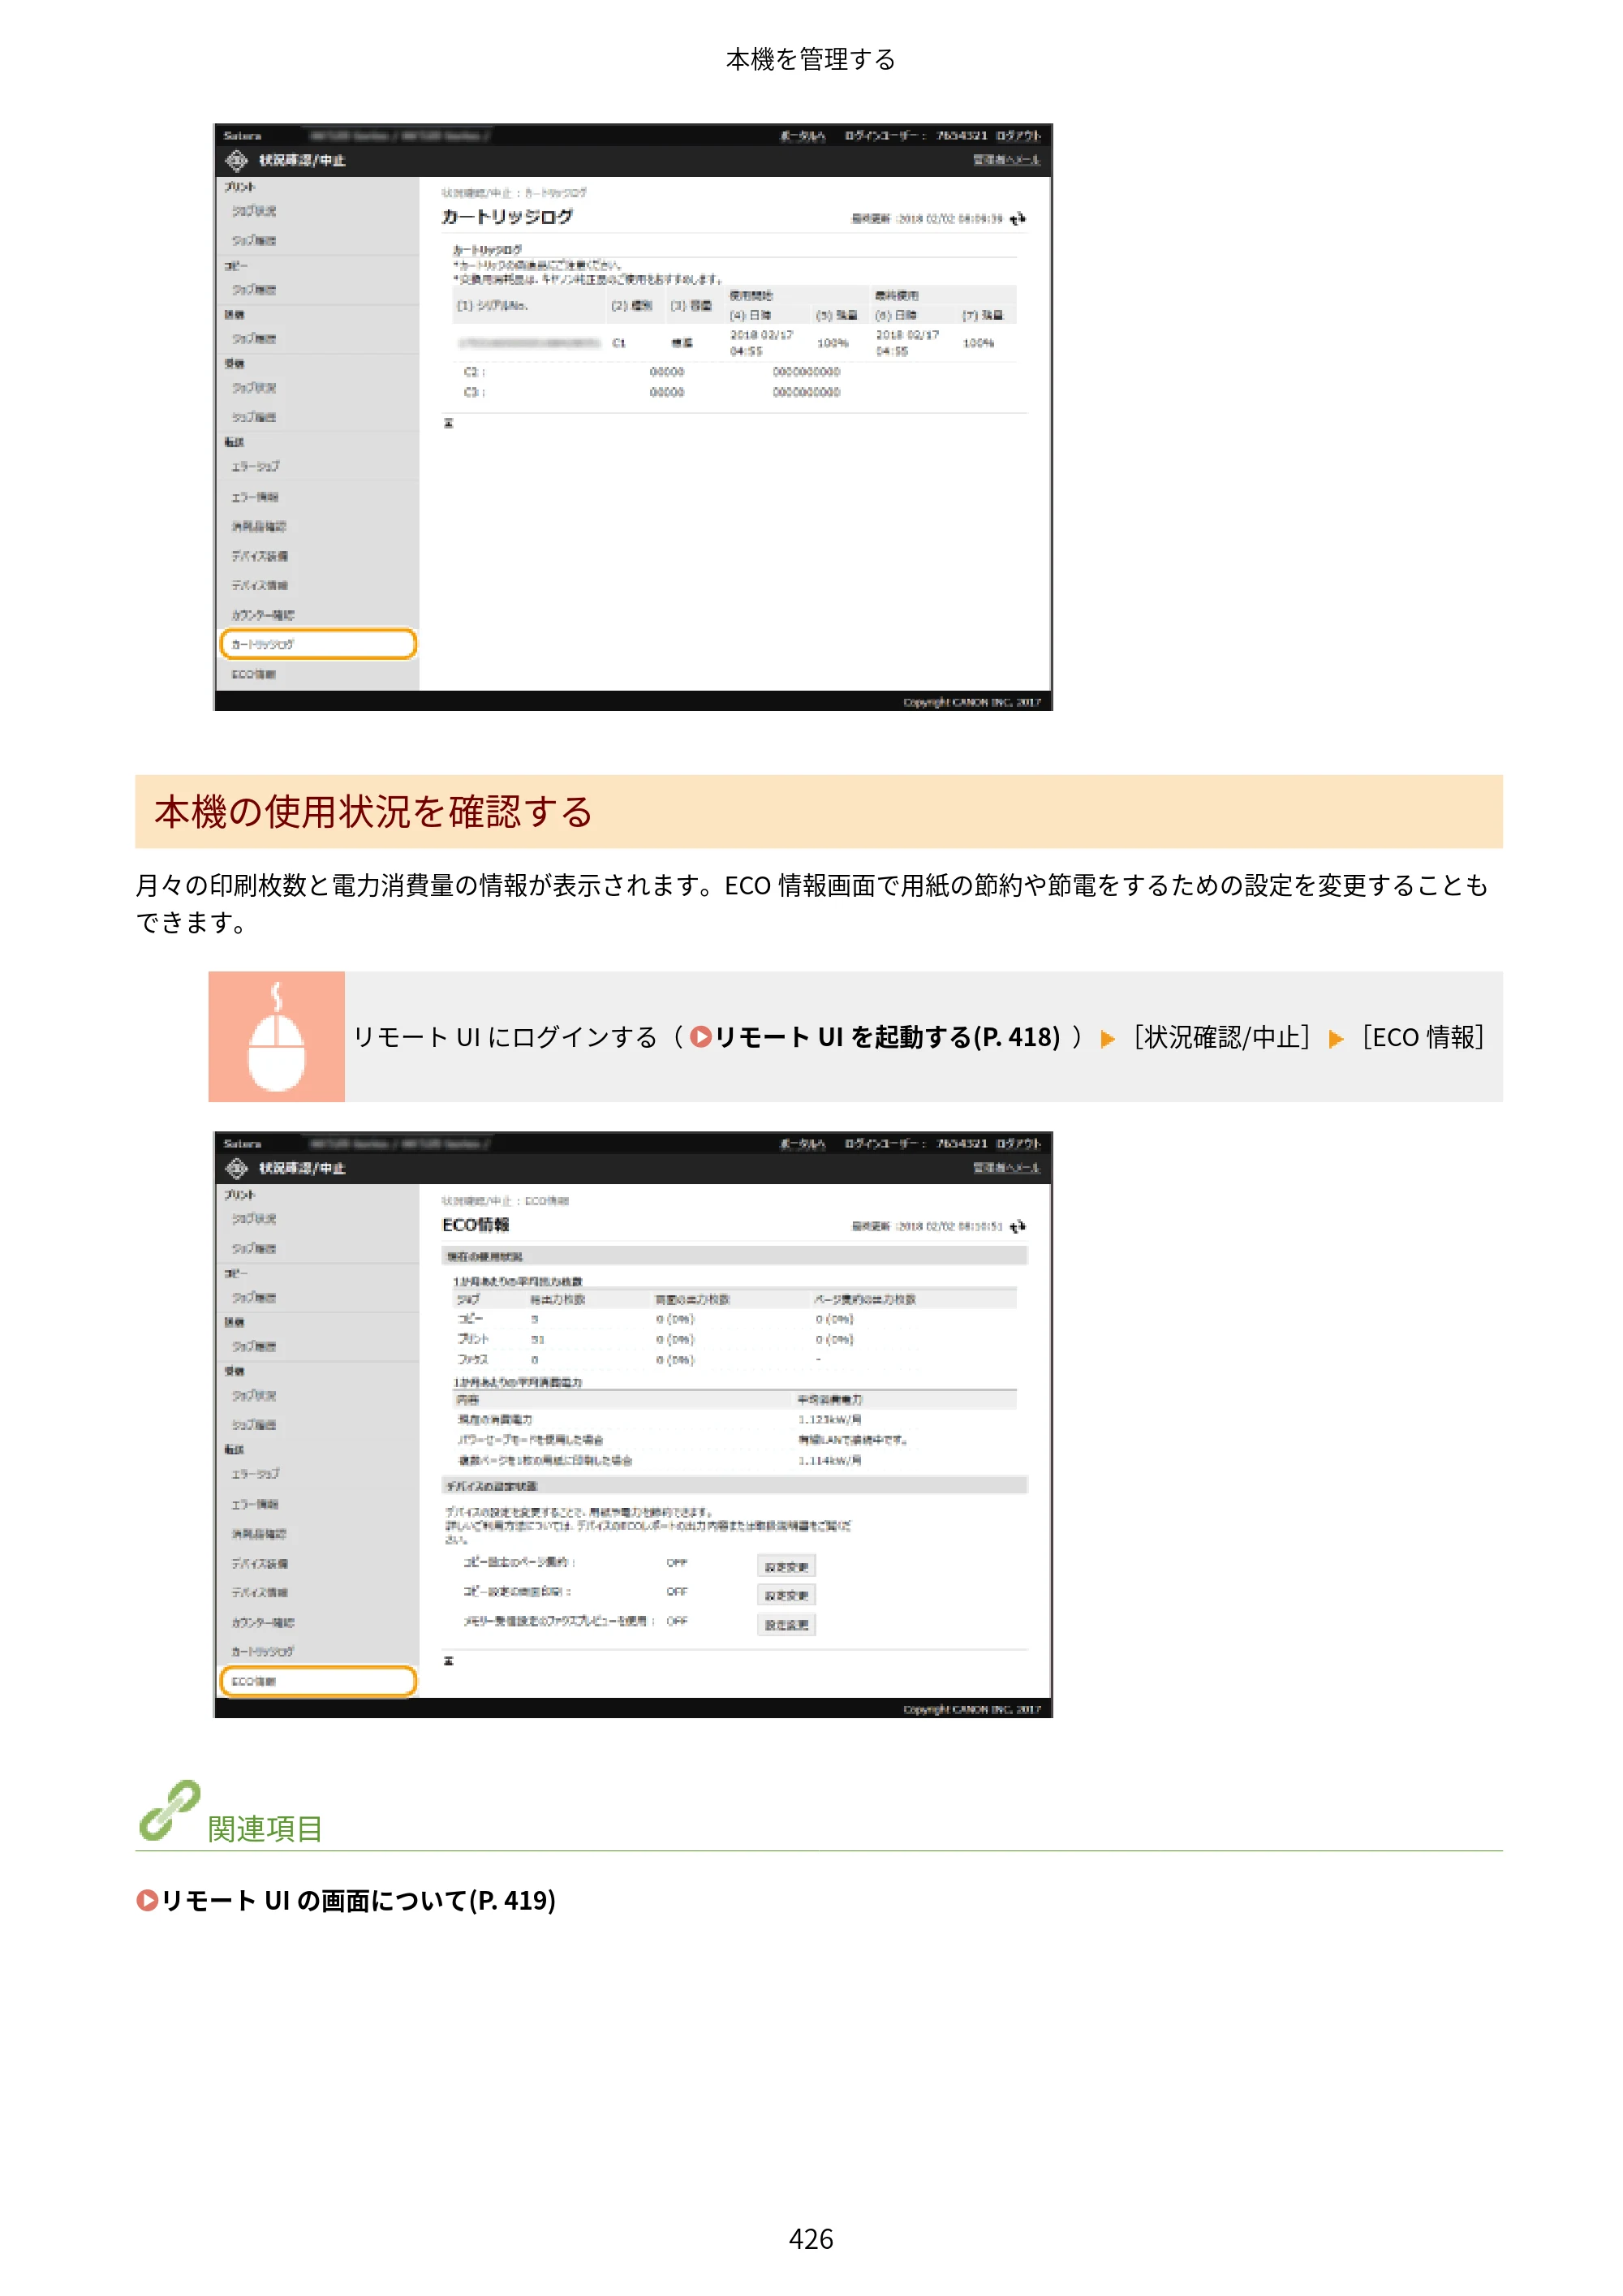Click the C1 cartridge type cell
The image size is (1623, 2296).
pos(619,343)
